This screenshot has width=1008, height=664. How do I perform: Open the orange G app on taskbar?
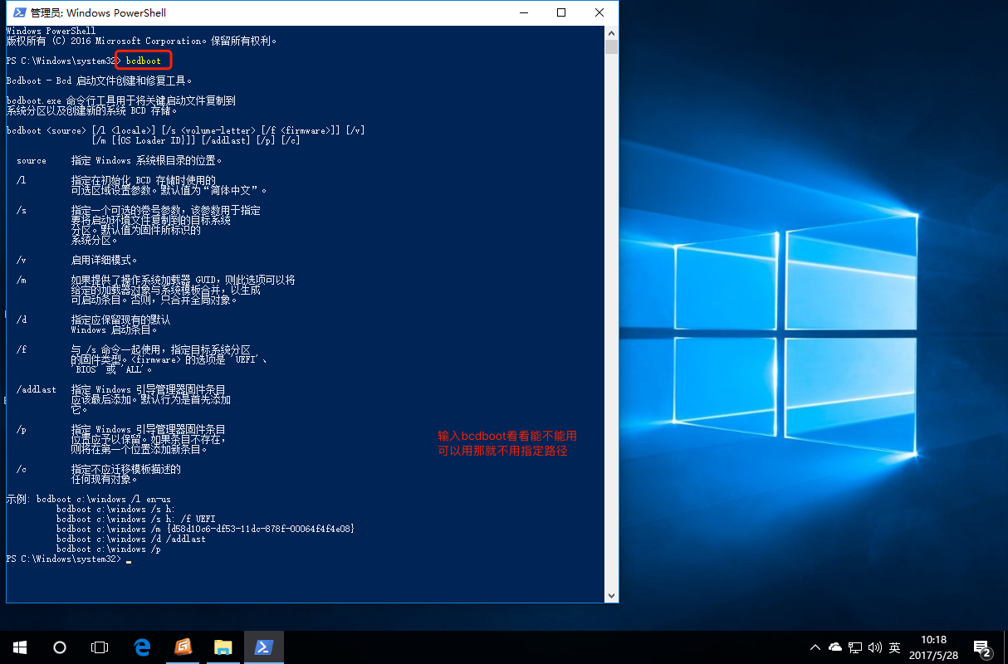click(183, 647)
